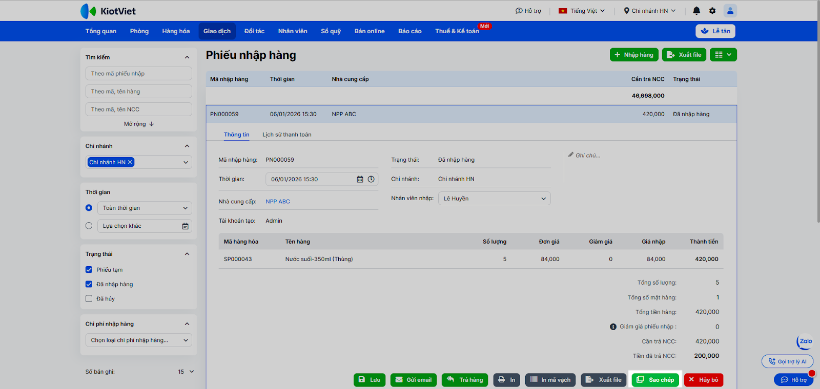
Task: Collapse the Trạng thái filter panel
Action: click(x=187, y=254)
